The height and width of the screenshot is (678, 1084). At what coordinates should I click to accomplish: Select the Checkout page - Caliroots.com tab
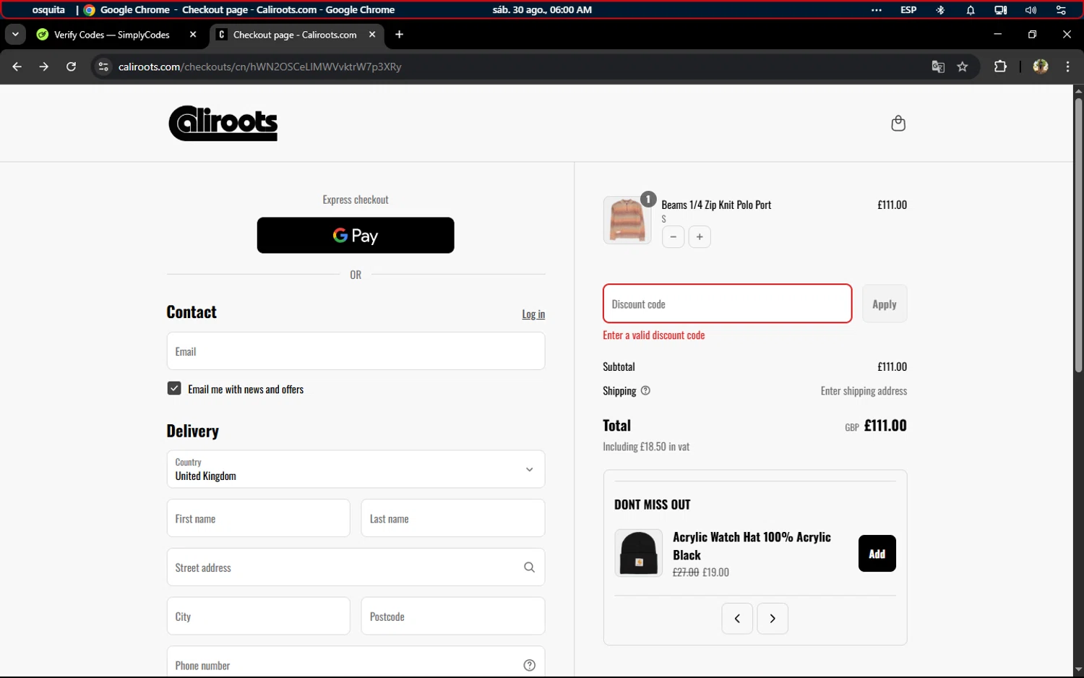(295, 35)
